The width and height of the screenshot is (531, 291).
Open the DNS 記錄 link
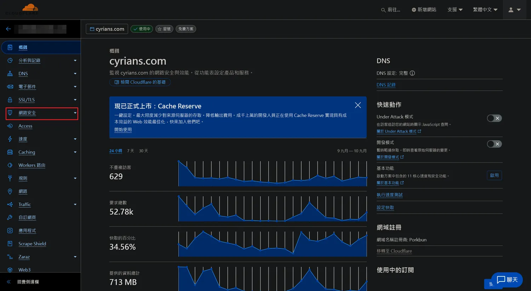coord(386,85)
